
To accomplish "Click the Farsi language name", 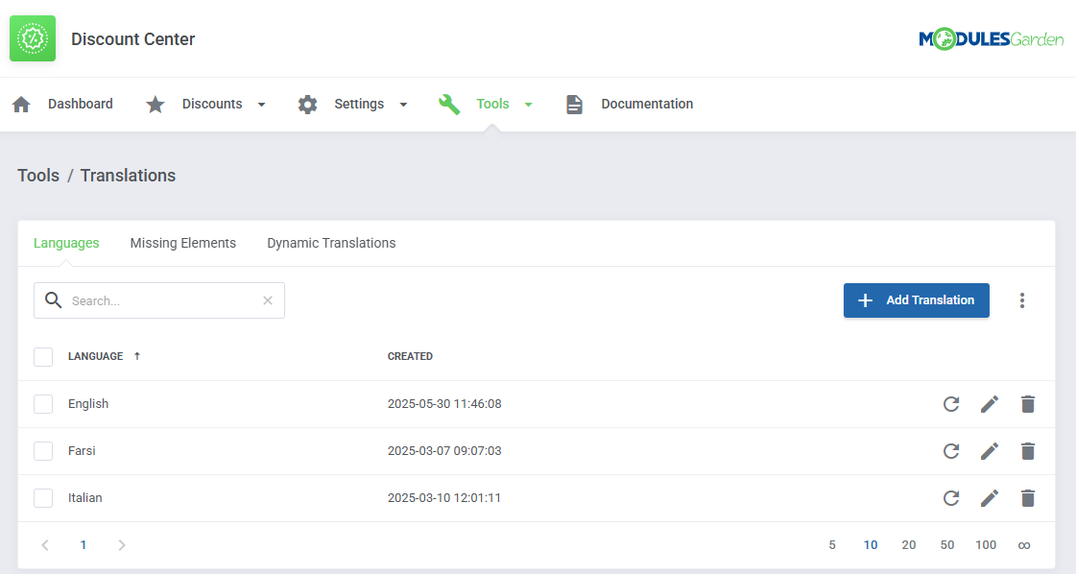I will pyautogui.click(x=82, y=451).
